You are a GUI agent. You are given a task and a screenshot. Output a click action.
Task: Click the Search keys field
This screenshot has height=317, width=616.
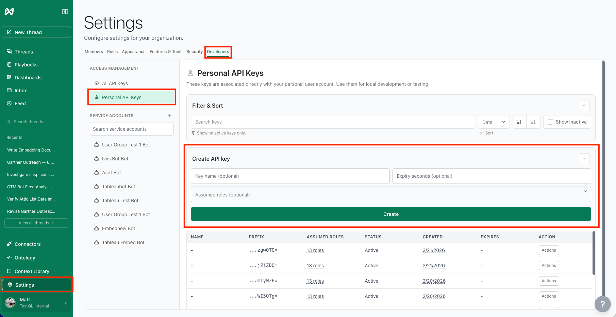[333, 122]
